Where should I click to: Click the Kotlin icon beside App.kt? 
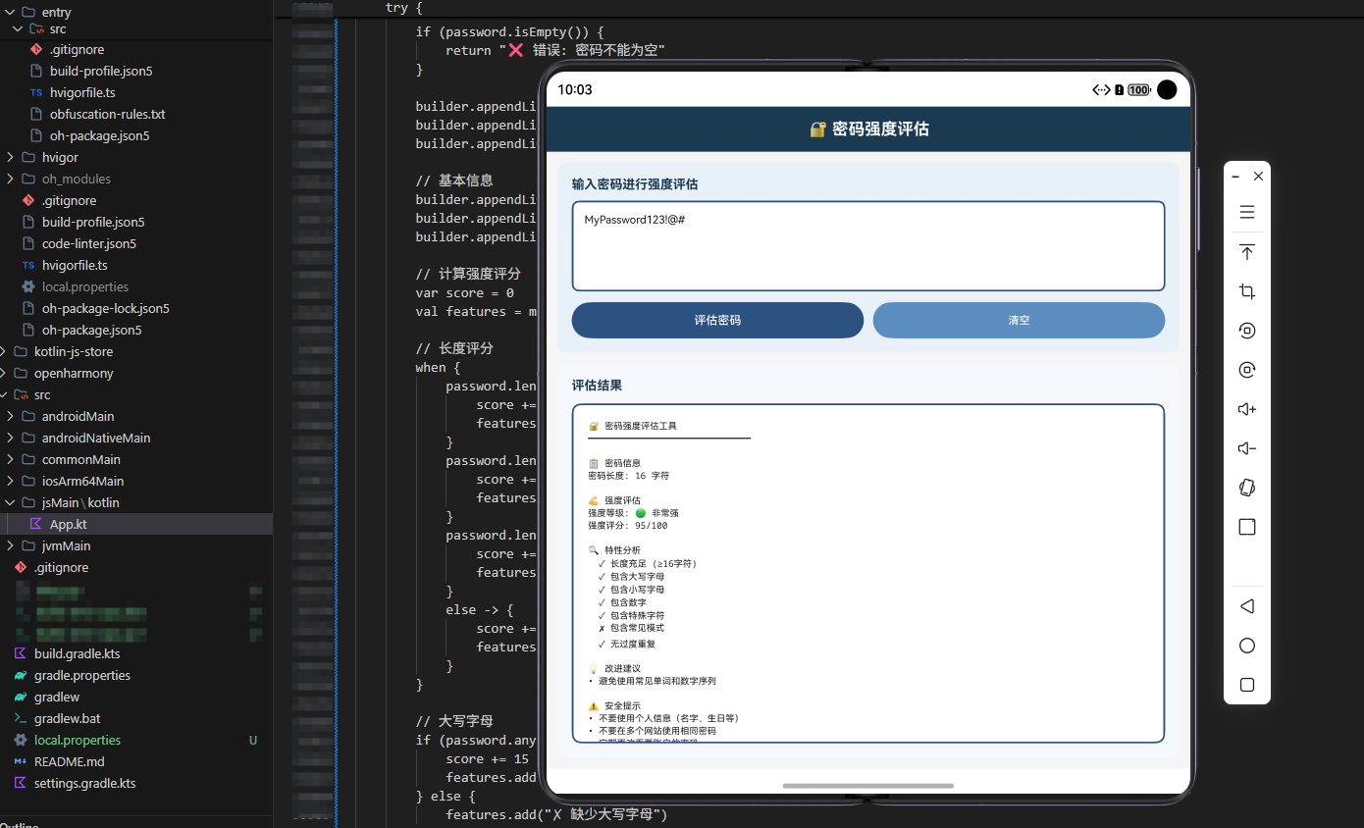[x=36, y=524]
